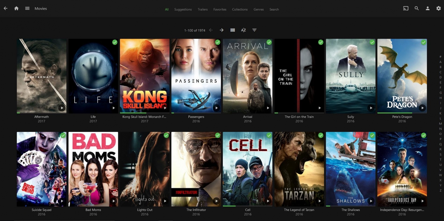Open the settings gear
Image resolution: width=444 pixels, height=221 pixels.
pyautogui.click(x=438, y=8)
